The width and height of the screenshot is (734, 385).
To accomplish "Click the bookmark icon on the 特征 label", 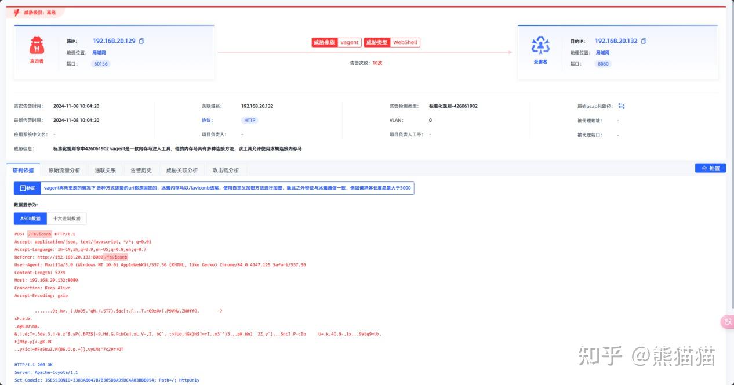I will click(x=23, y=187).
